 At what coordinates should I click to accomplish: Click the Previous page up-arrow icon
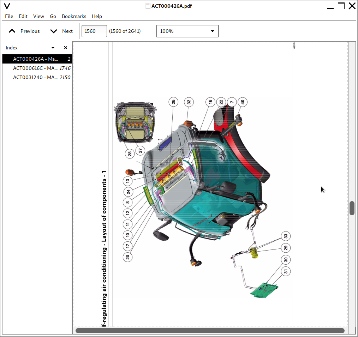[12, 31]
